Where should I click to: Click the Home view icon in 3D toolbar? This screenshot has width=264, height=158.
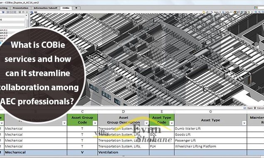204,12
